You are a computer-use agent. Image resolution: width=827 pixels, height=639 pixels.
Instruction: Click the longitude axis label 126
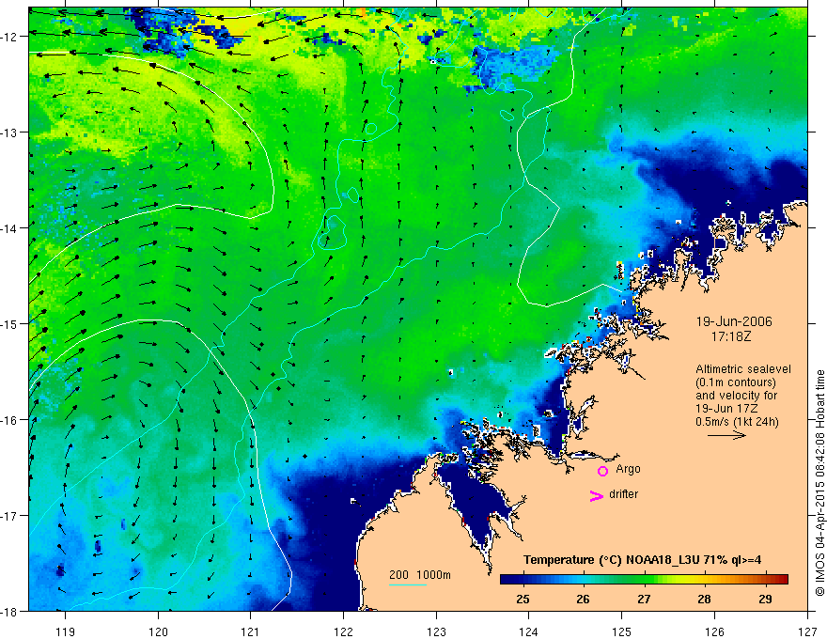pos(714,631)
